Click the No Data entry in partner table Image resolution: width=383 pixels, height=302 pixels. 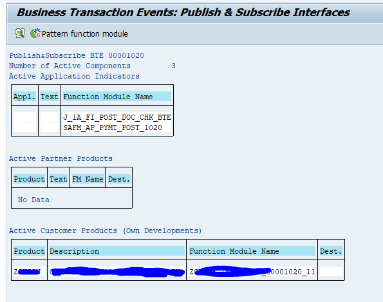click(33, 200)
